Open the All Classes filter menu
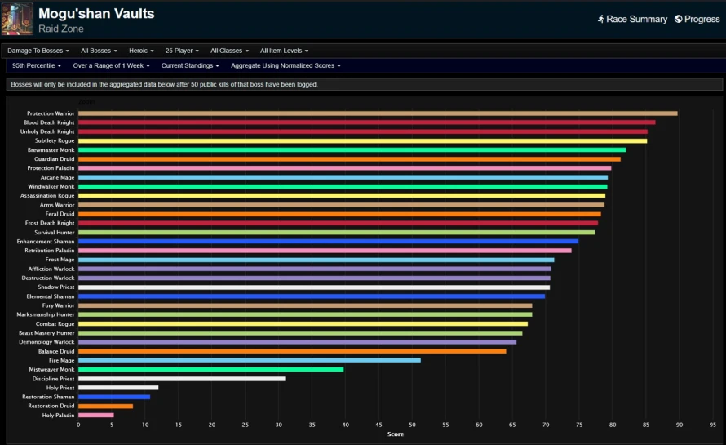 pos(229,51)
